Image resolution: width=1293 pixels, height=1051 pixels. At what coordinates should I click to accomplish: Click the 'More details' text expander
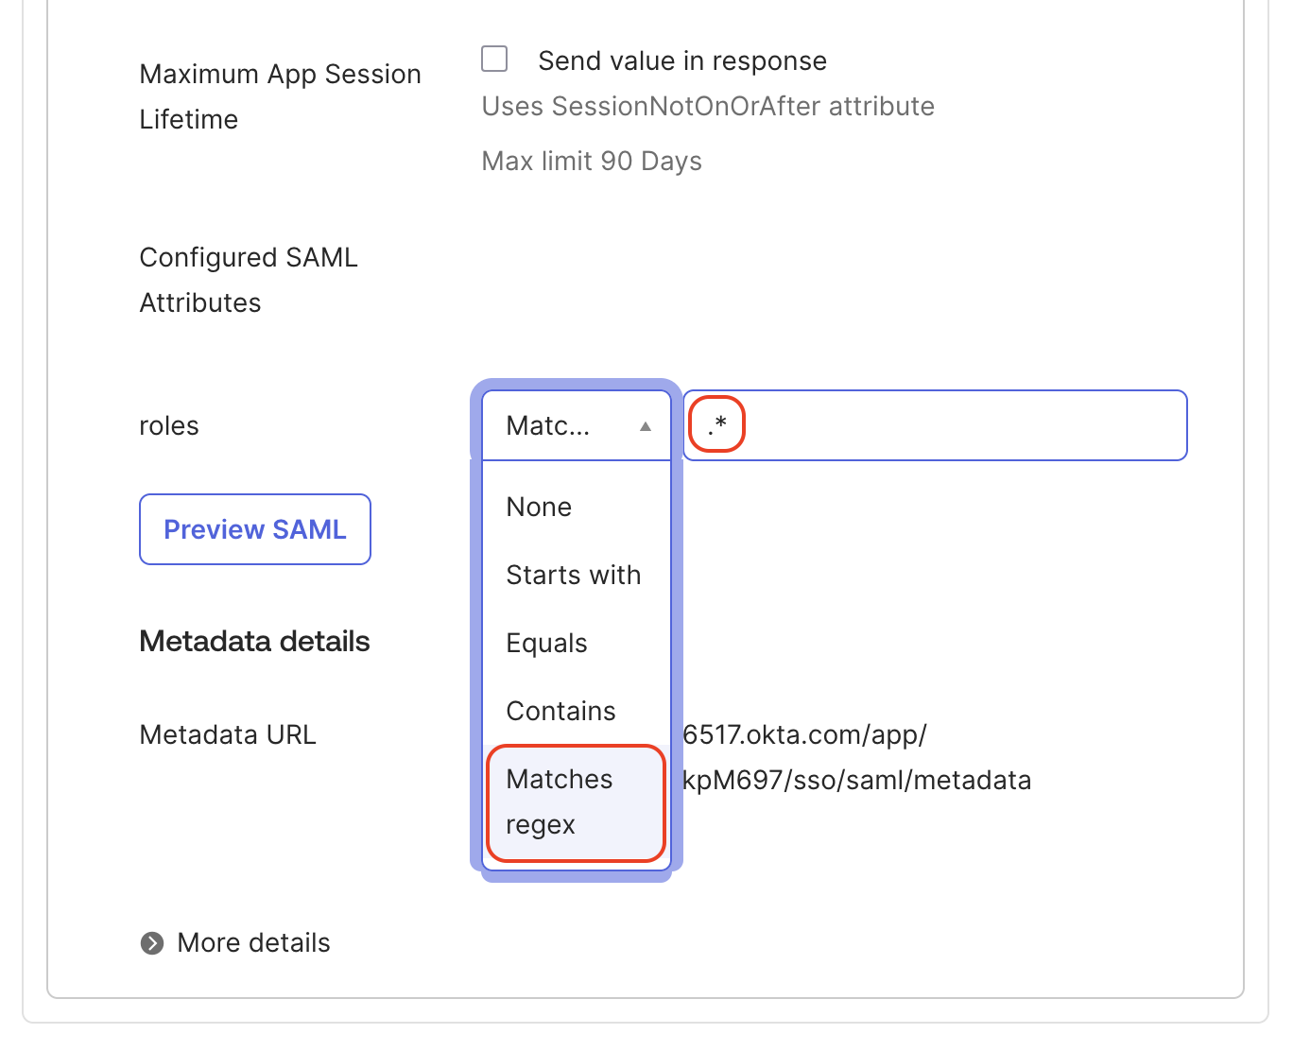253,943
